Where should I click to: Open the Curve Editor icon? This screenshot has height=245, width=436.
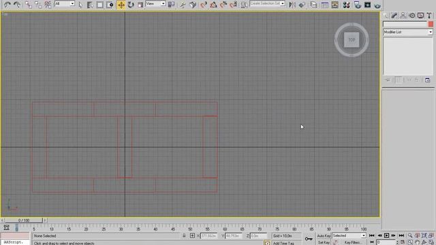click(x=324, y=5)
